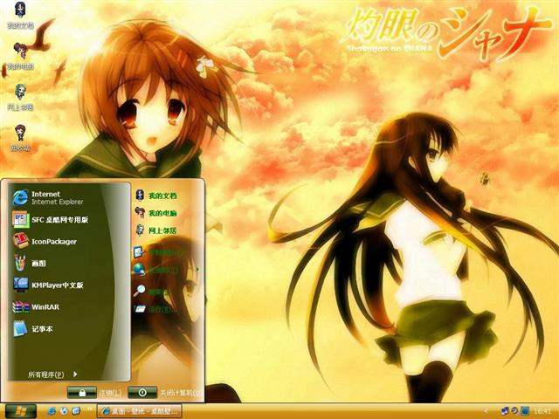Start the 画图 paint program
The width and height of the screenshot is (559, 419).
(x=30, y=264)
